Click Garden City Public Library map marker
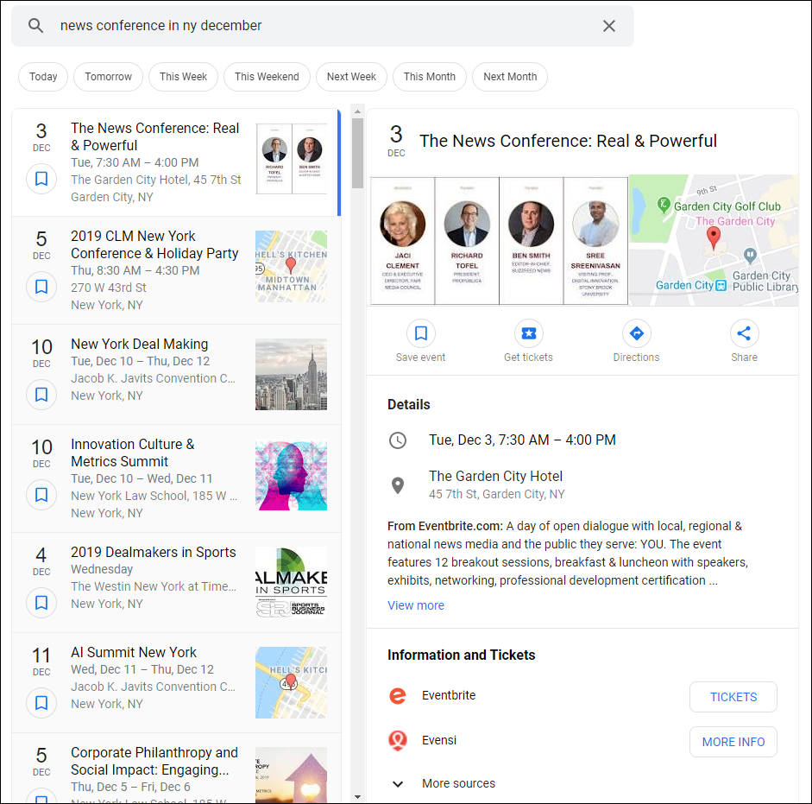Image resolution: width=812 pixels, height=804 pixels. point(750,255)
